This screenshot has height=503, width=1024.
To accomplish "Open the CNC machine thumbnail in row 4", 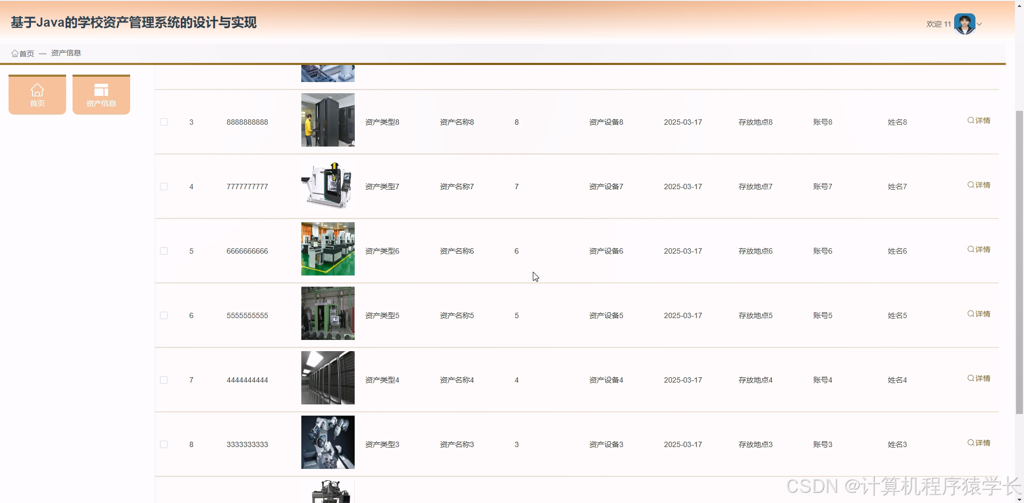I will coord(328,184).
